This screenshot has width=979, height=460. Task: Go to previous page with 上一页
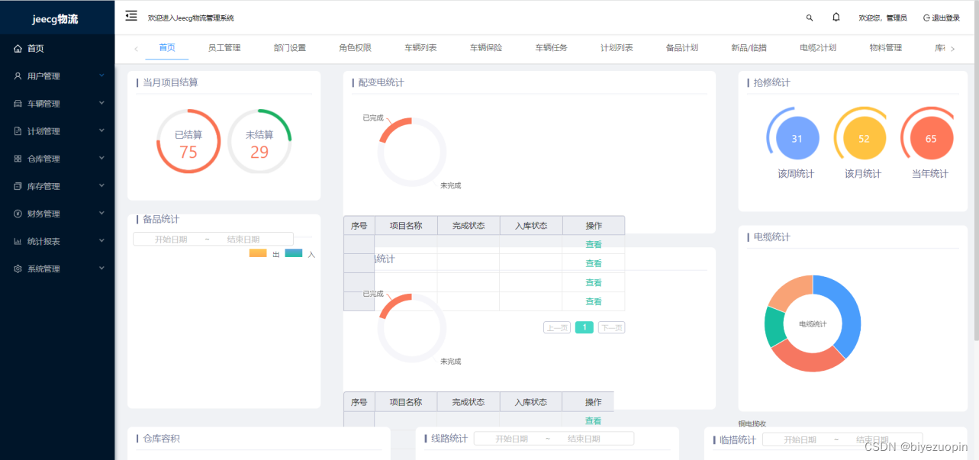click(x=557, y=327)
